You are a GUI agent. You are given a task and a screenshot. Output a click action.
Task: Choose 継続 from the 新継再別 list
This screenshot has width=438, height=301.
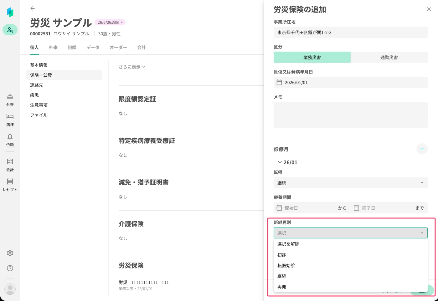click(351, 276)
